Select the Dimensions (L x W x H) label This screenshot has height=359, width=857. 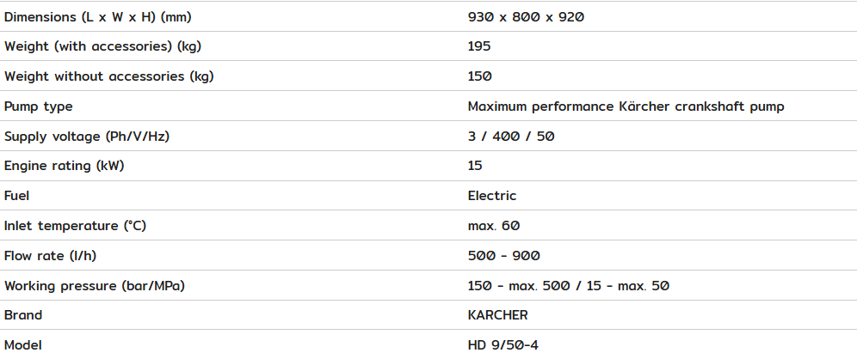click(98, 17)
